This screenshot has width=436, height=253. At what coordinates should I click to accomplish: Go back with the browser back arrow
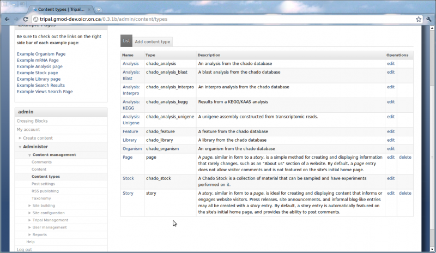click(7, 19)
